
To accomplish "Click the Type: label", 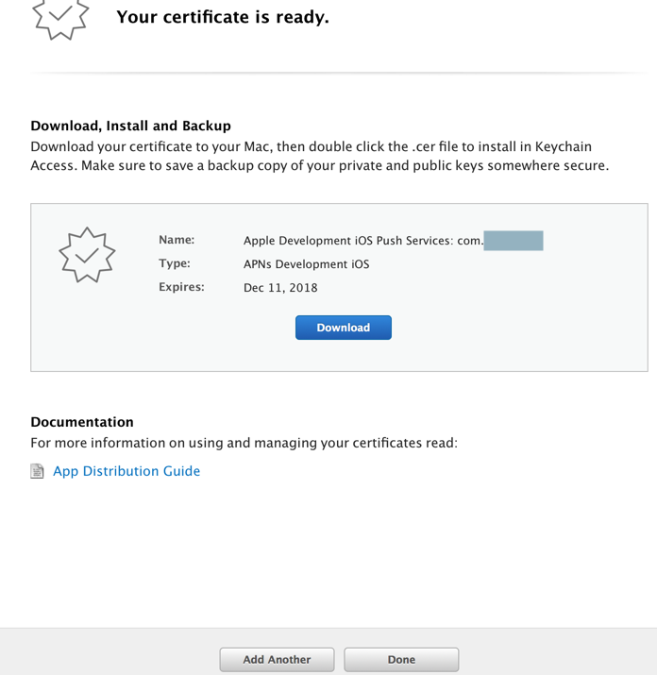I will [175, 263].
